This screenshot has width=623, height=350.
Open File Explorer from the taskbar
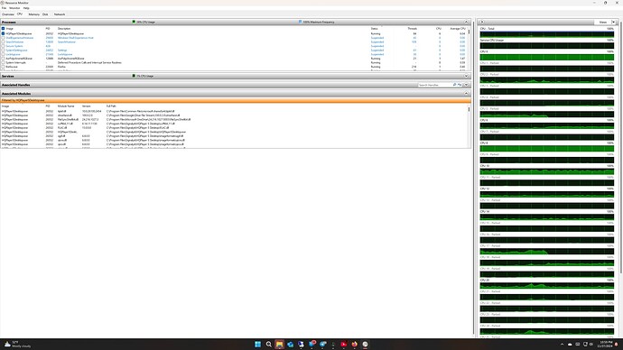(x=279, y=344)
